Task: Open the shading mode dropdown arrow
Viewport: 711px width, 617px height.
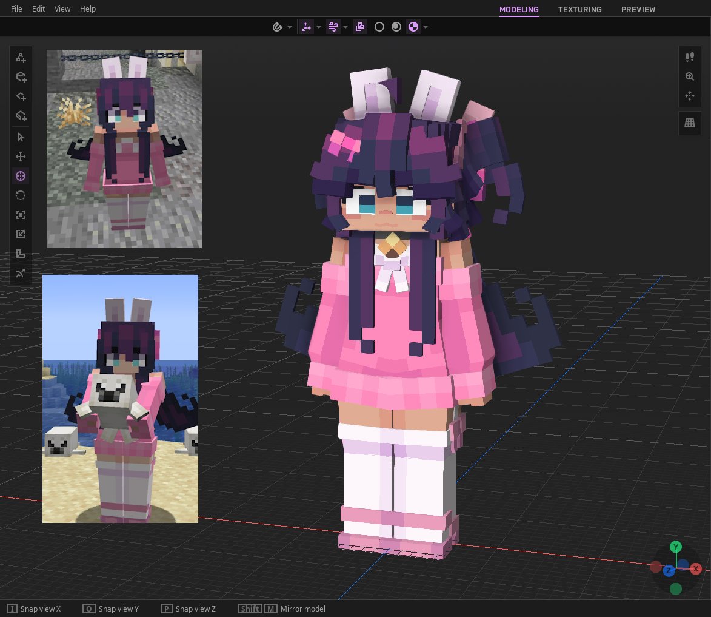Action: (426, 27)
